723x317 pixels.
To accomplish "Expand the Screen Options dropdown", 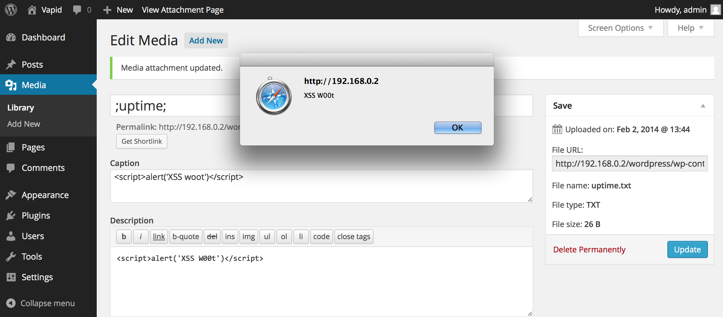I will click(x=621, y=28).
